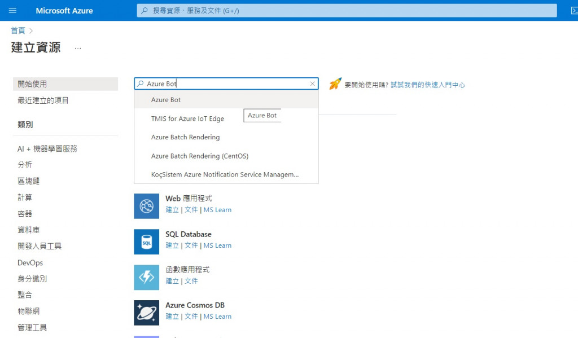Go to 首頁 breadcrumb link
Viewport: 578px width, 338px height.
point(17,30)
